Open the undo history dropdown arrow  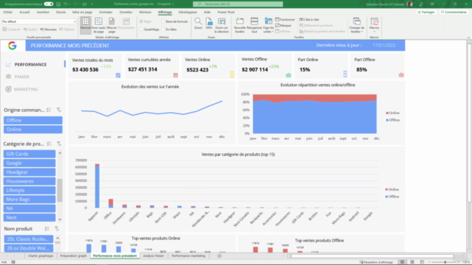(69, 4)
